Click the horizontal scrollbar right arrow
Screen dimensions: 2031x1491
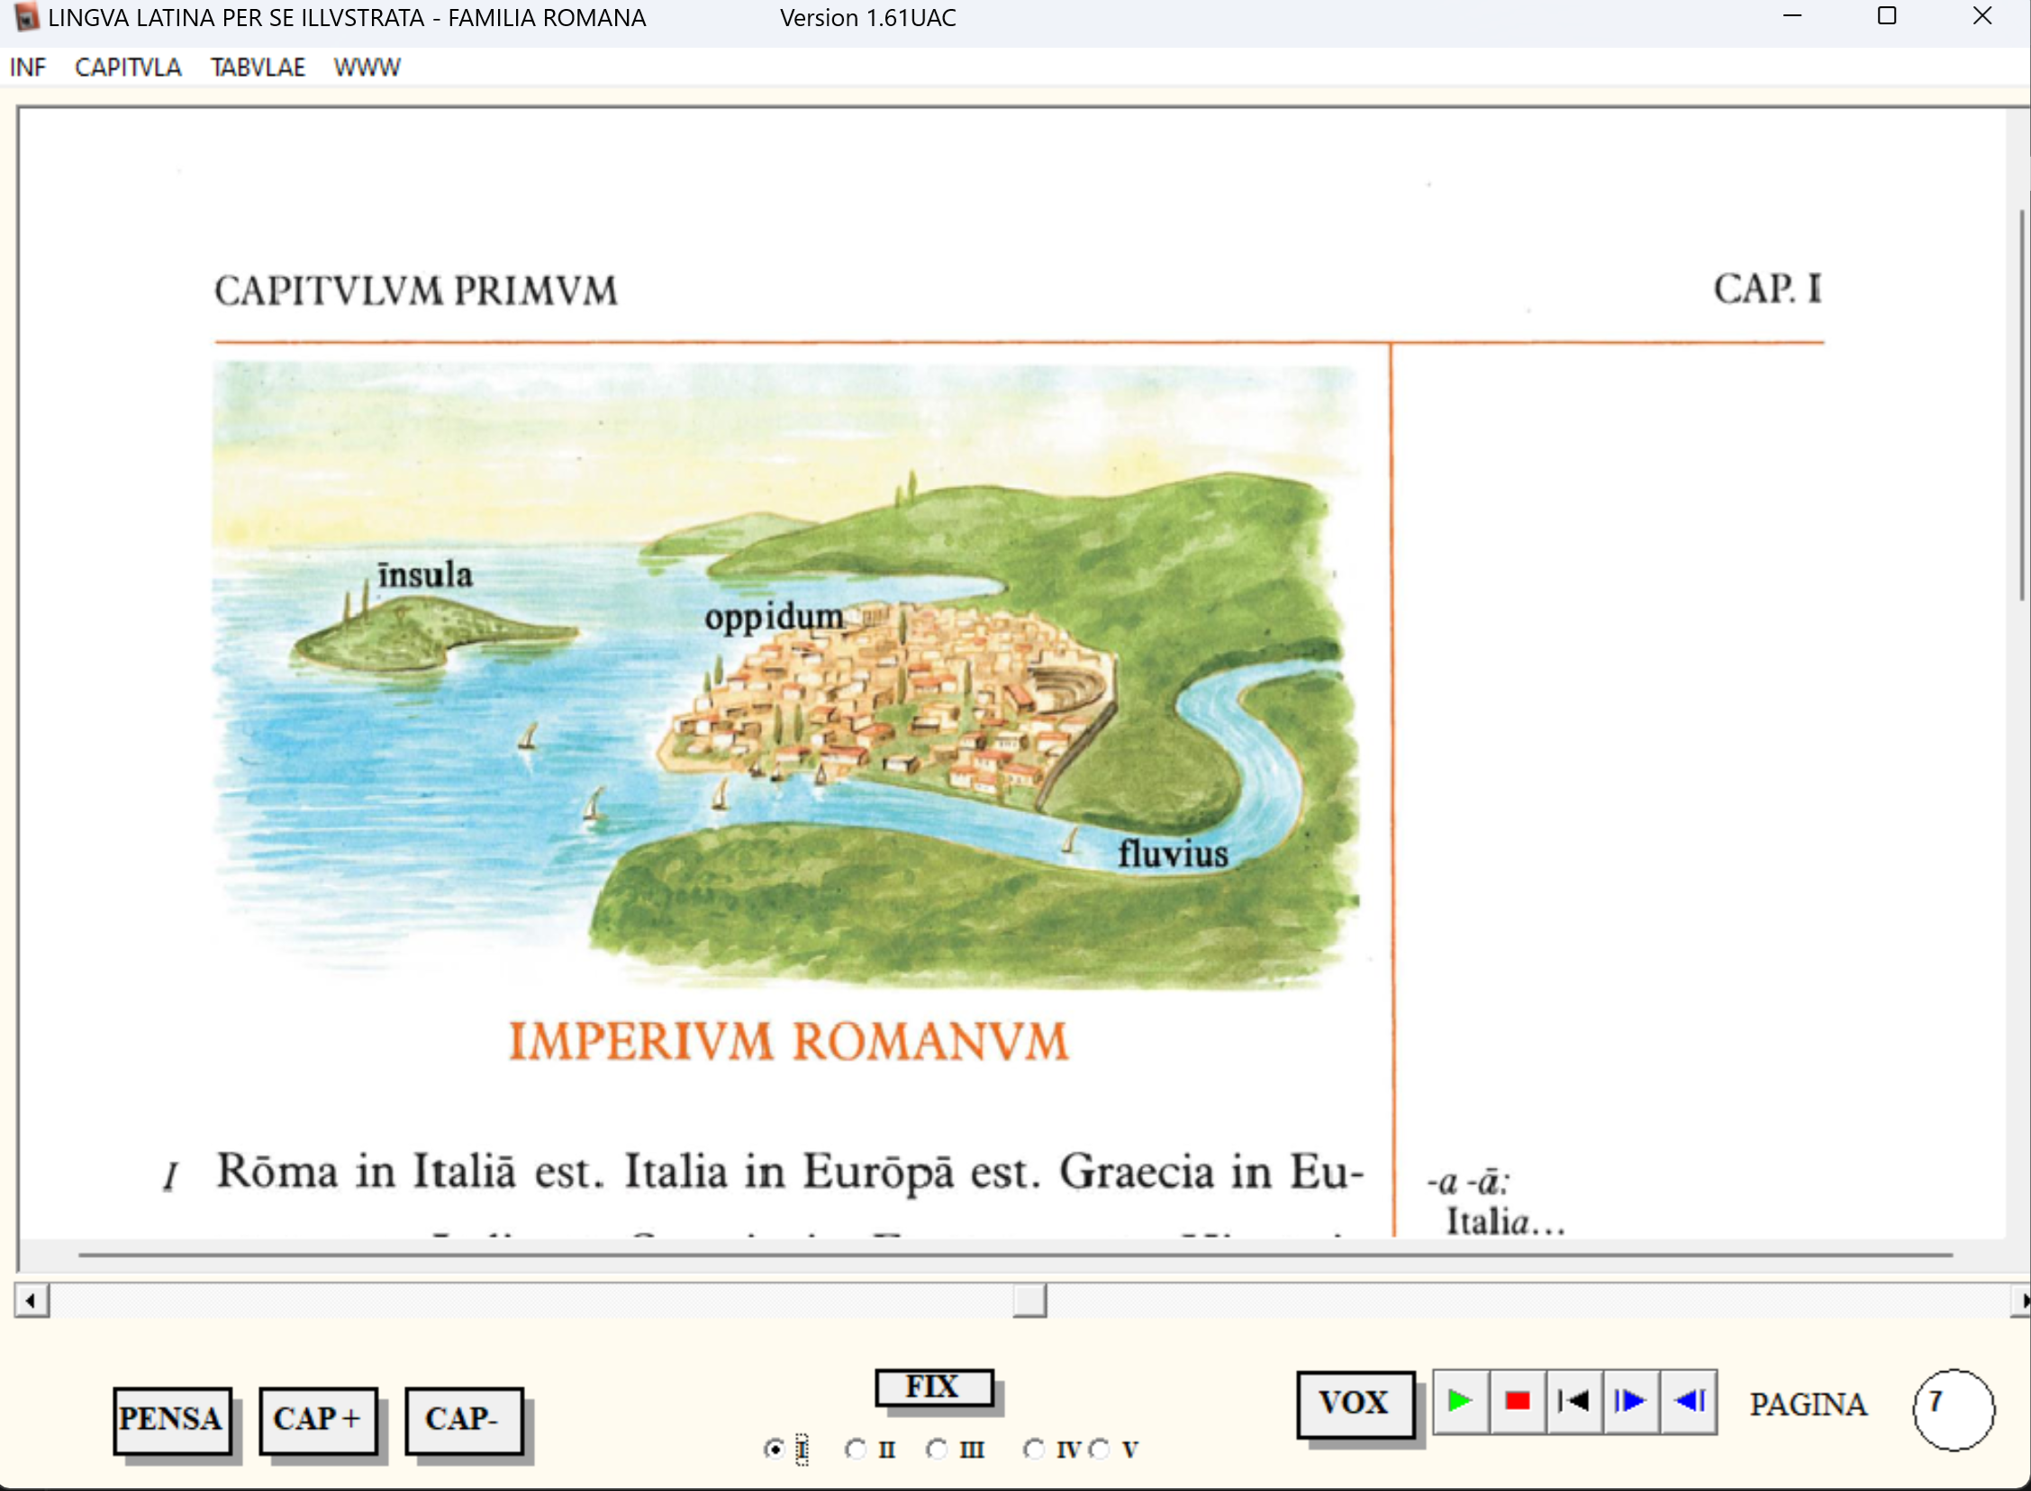click(x=2022, y=1300)
